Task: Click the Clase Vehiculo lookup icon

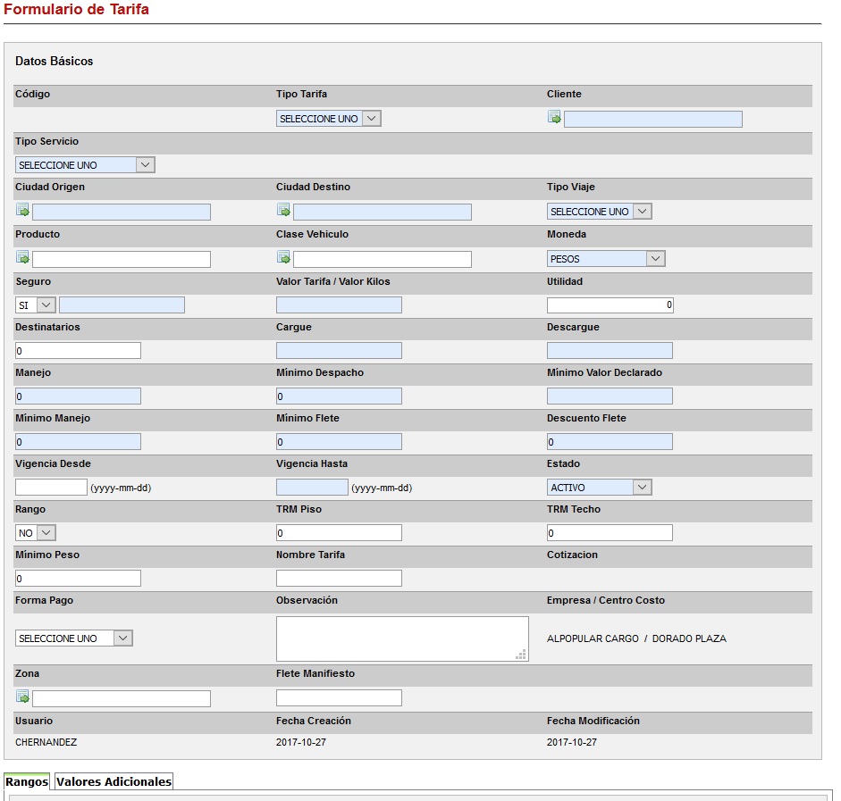Action: (283, 258)
